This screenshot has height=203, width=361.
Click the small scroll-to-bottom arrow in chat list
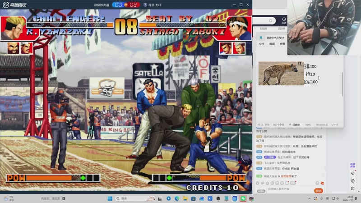323,175
